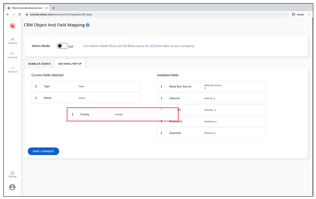This screenshot has height=199, width=316.
Task: Click the Ebsta logo in sidebar
Action: pyautogui.click(x=12, y=26)
